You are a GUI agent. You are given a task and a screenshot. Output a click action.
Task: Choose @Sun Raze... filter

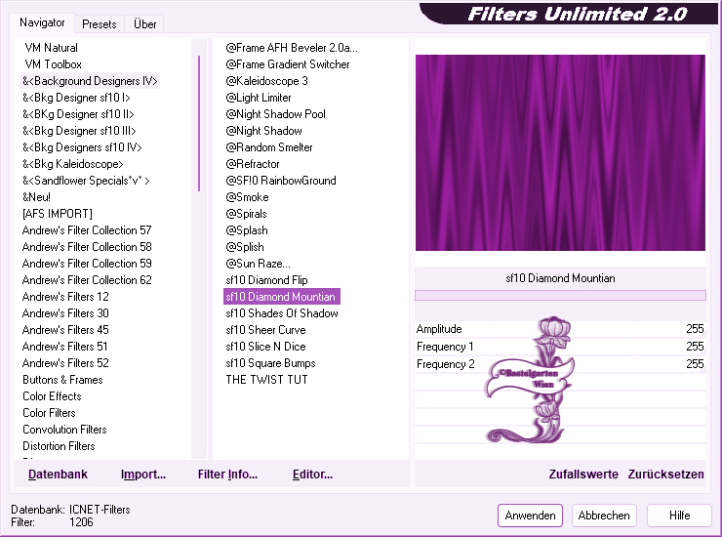[x=258, y=264]
